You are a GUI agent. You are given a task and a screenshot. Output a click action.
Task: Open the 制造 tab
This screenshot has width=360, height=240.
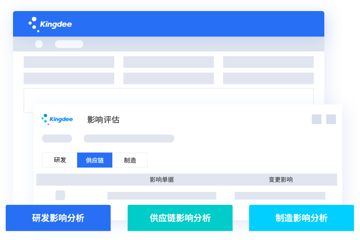(x=130, y=160)
